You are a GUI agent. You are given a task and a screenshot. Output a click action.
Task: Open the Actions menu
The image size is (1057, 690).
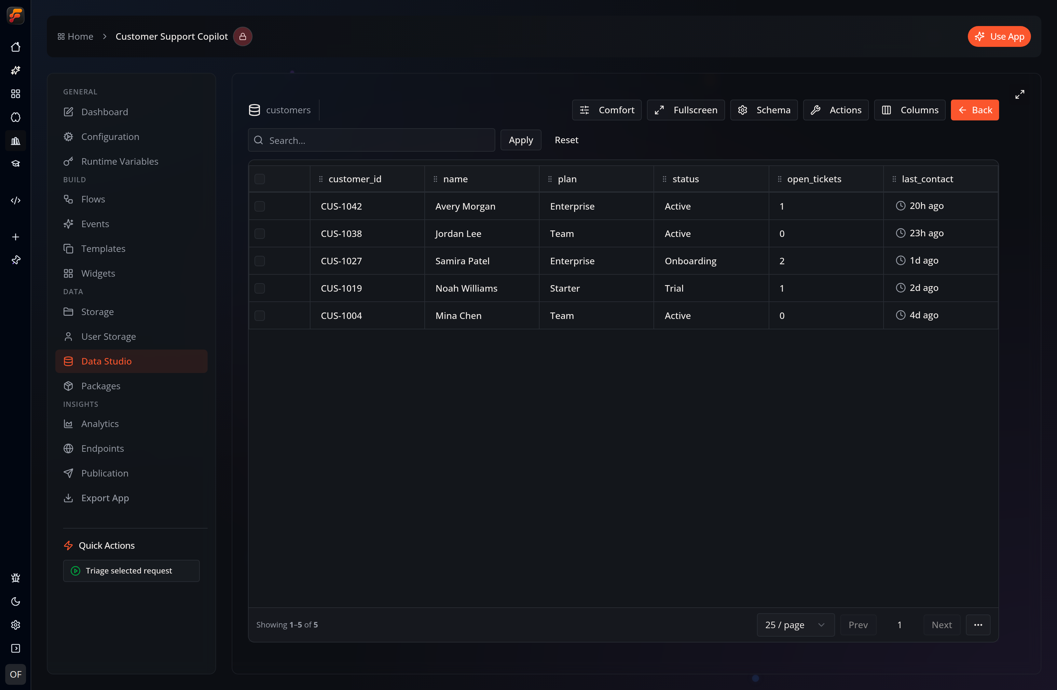(835, 110)
